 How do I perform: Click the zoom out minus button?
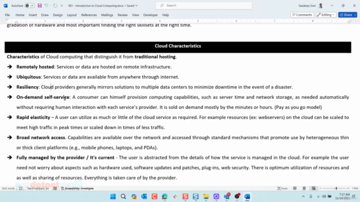[x=321, y=189]
